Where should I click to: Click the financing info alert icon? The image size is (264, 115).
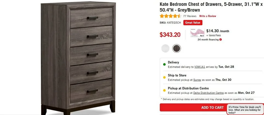[221, 40]
